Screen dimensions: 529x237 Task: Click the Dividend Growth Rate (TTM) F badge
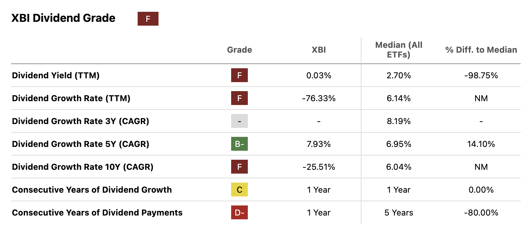(x=239, y=98)
